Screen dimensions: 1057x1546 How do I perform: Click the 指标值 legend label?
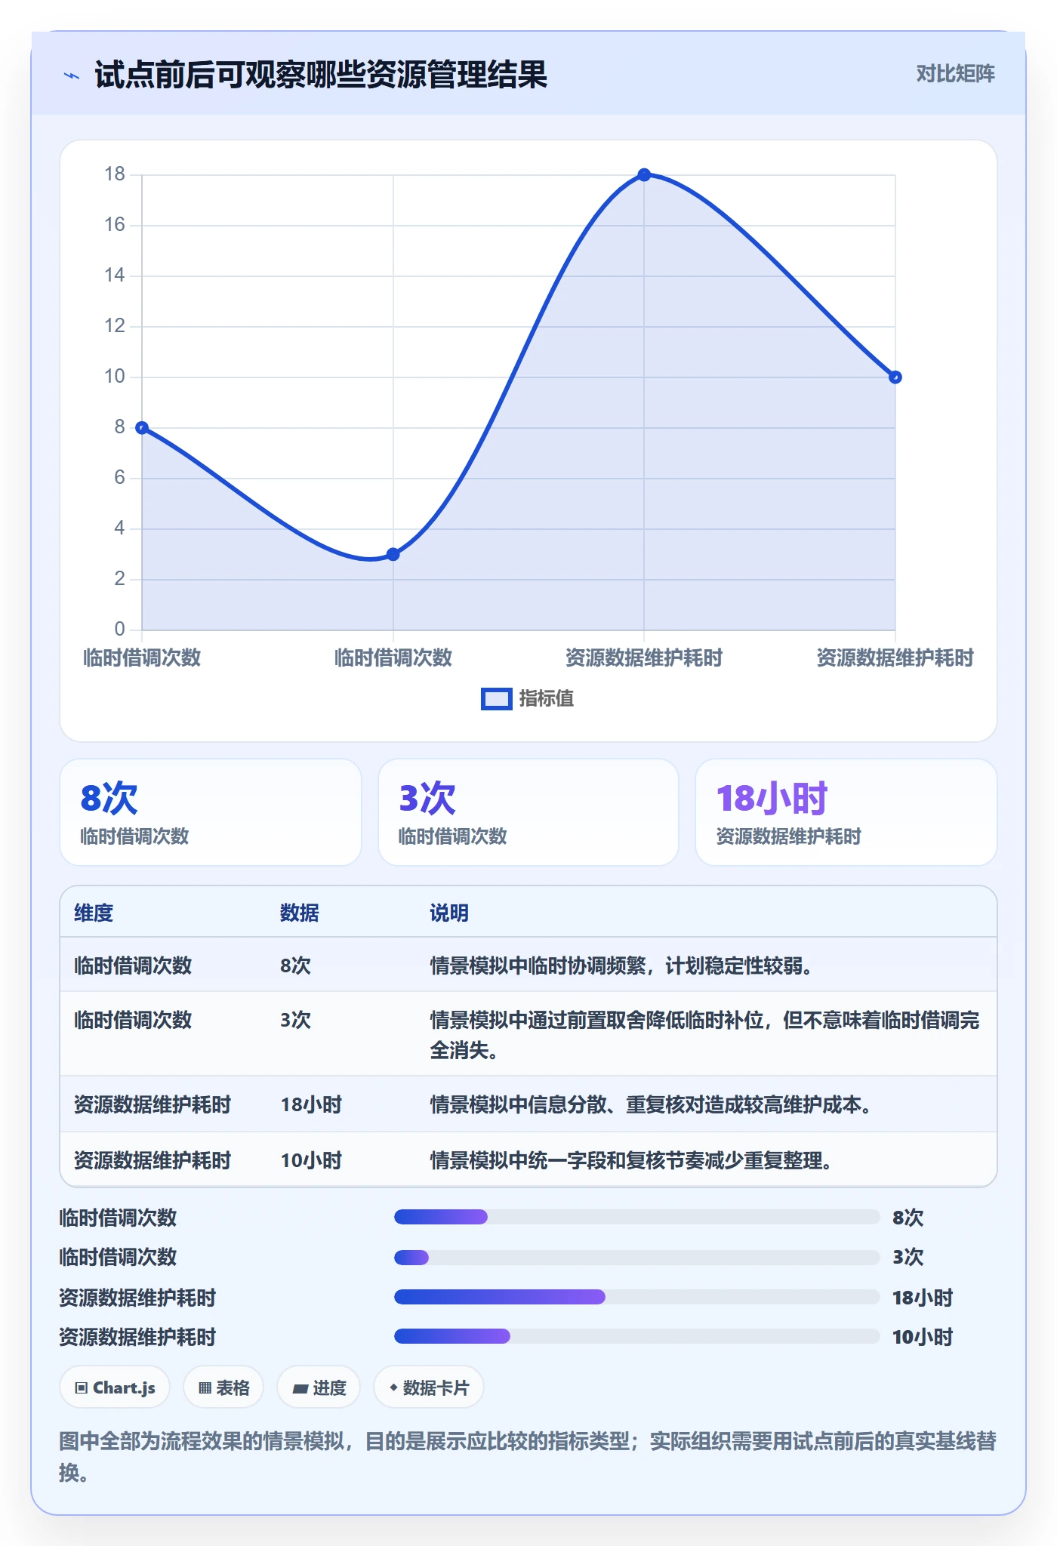point(547,699)
